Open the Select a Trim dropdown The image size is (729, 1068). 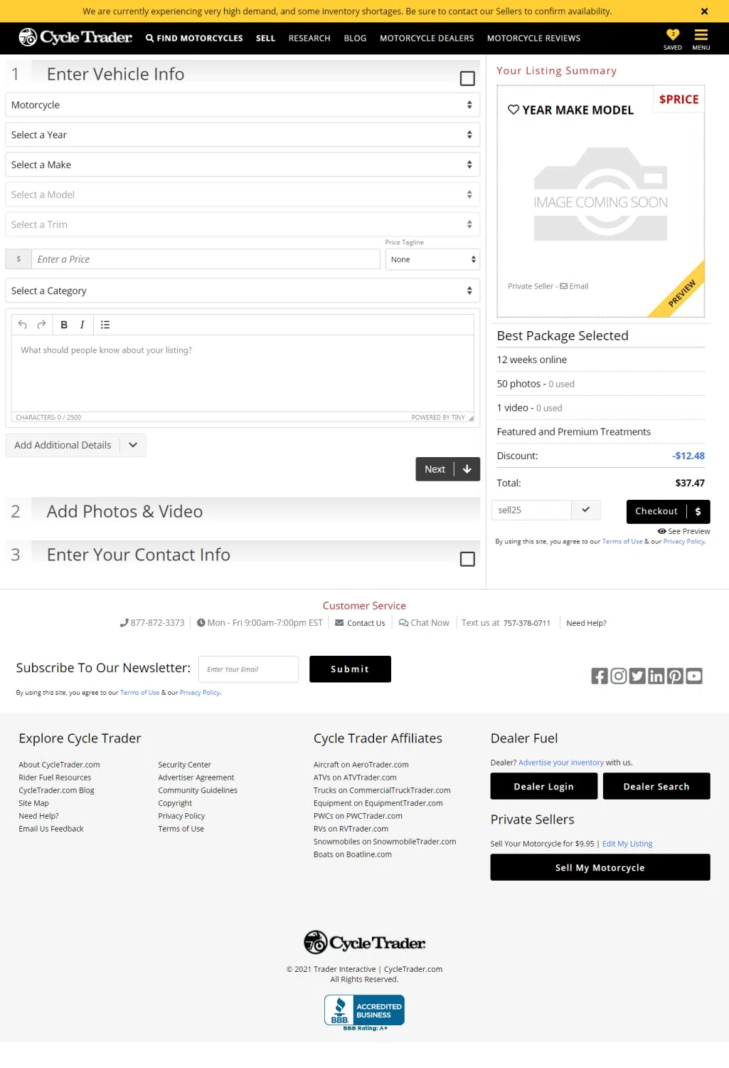[243, 224]
